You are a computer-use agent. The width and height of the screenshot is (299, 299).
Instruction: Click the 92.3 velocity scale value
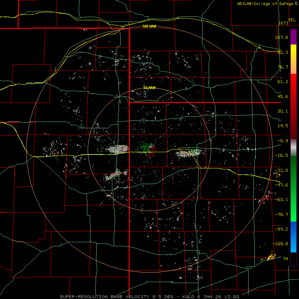pyautogui.click(x=283, y=52)
